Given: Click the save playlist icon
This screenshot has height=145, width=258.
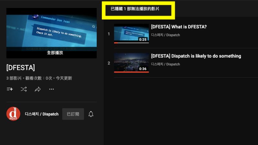Looking at the screenshot, I should [x=10, y=89].
